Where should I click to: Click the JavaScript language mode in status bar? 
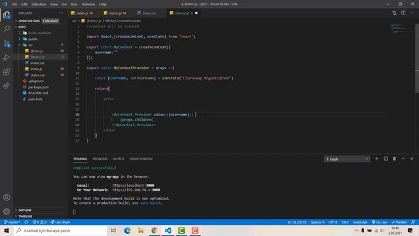click(360, 222)
